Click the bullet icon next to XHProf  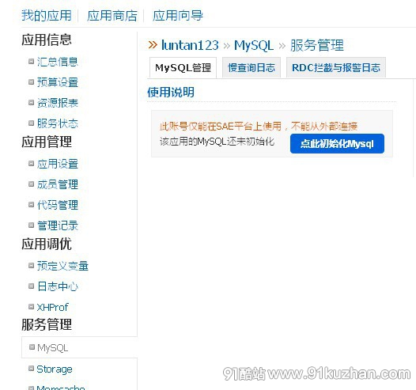32,306
